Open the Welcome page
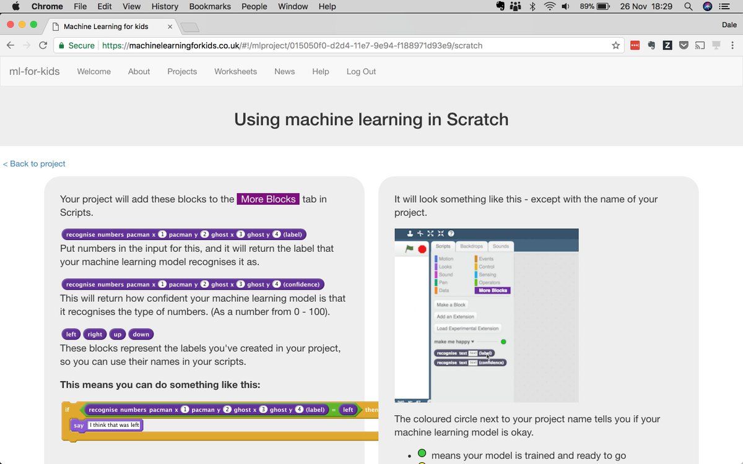Viewport: 743px width, 464px height. (94, 71)
